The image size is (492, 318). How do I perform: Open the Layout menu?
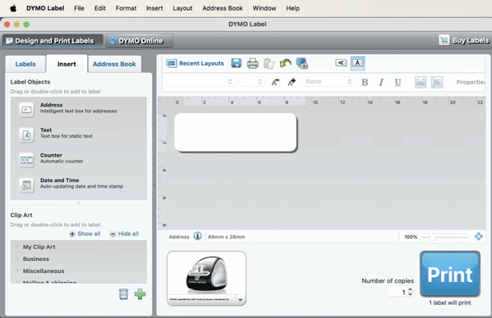click(x=182, y=8)
